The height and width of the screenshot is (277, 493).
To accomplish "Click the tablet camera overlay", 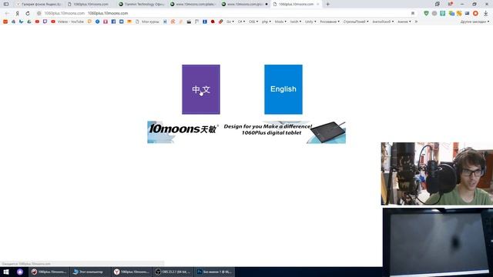I will (x=438, y=242).
